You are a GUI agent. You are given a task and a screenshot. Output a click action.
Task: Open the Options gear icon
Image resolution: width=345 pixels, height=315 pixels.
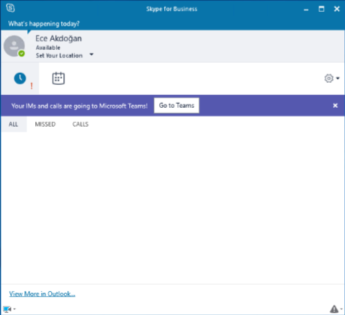(x=329, y=78)
